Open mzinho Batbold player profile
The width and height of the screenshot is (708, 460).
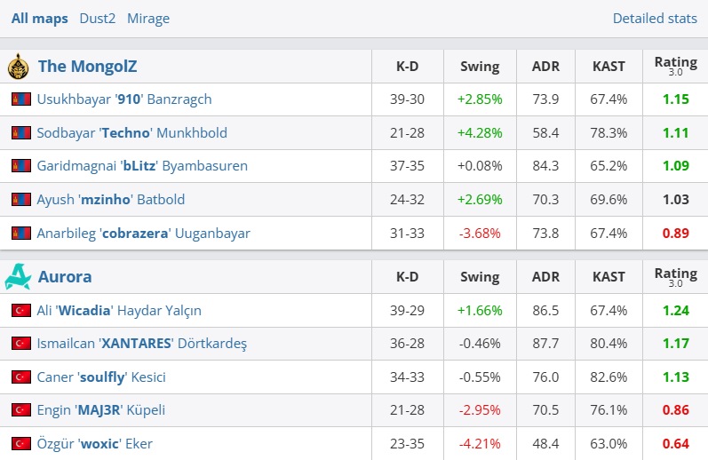point(111,200)
